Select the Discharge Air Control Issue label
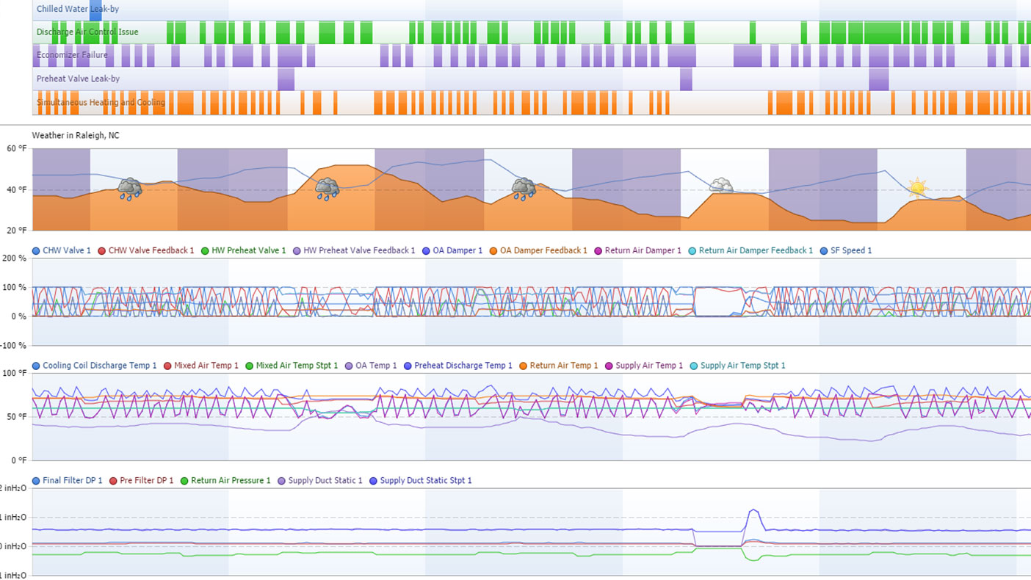The image size is (1031, 580). click(x=87, y=32)
